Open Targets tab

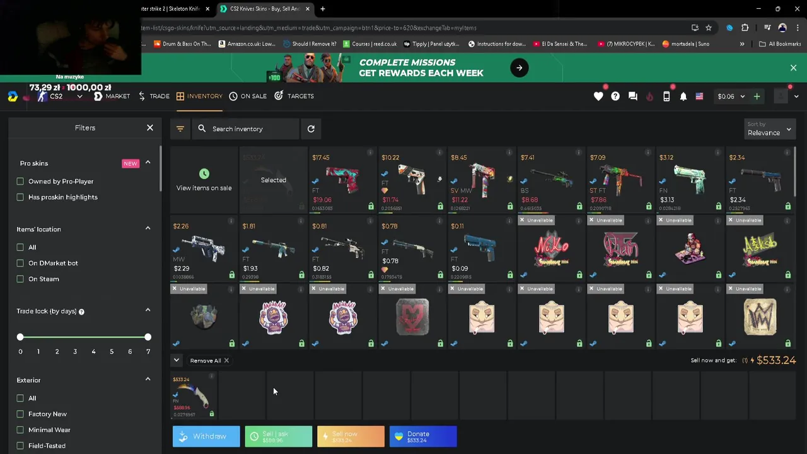(x=294, y=96)
